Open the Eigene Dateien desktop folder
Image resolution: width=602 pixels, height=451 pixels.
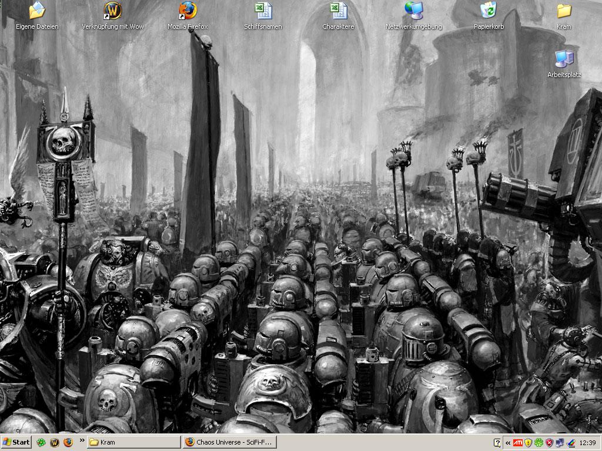click(37, 11)
